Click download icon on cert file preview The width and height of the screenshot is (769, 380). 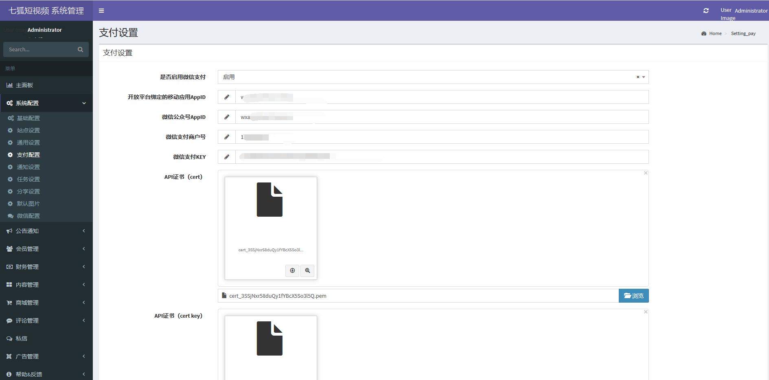tap(292, 270)
